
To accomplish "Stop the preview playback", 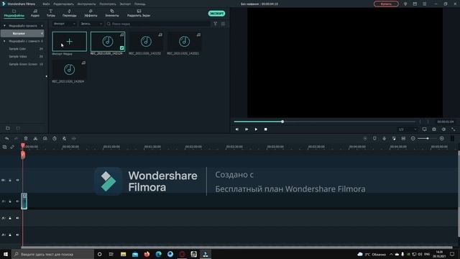I will pyautogui.click(x=265, y=129).
